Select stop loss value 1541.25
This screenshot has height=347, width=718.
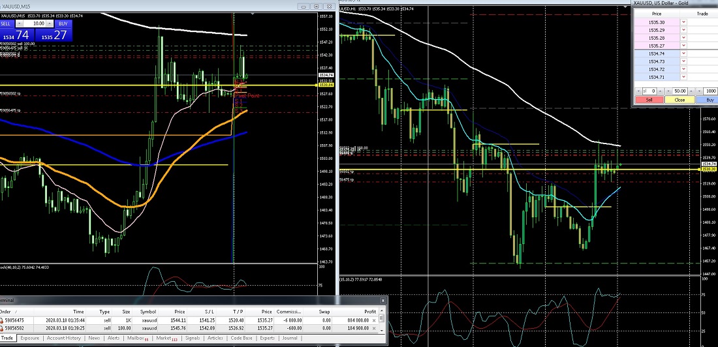coord(207,320)
